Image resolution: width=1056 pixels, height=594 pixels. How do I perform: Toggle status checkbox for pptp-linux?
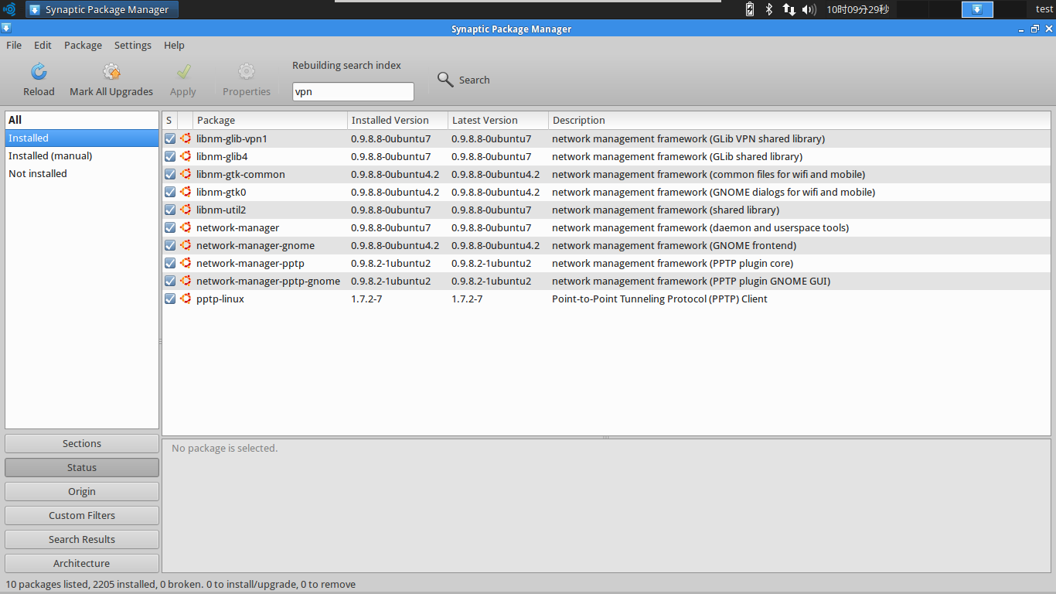[x=170, y=299]
